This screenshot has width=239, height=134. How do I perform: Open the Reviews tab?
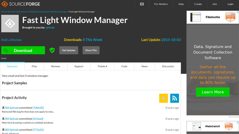click(x=56, y=66)
